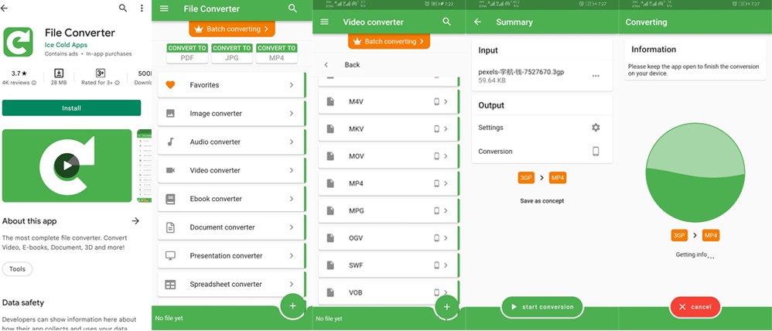The width and height of the screenshot is (772, 331).
Task: Open the Ice Cold Apps developer link
Action: click(x=66, y=45)
